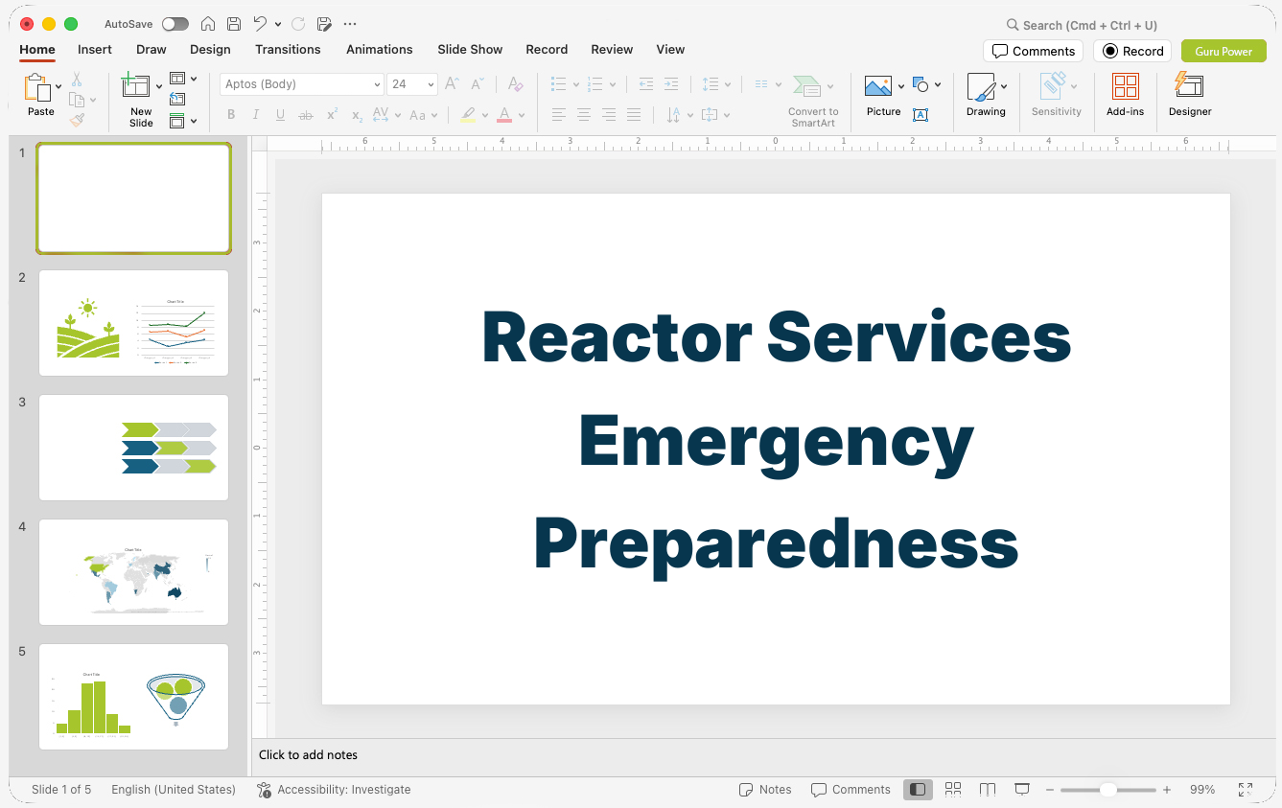1282x808 pixels.
Task: Toggle Subscript formatting
Action: 357,115
